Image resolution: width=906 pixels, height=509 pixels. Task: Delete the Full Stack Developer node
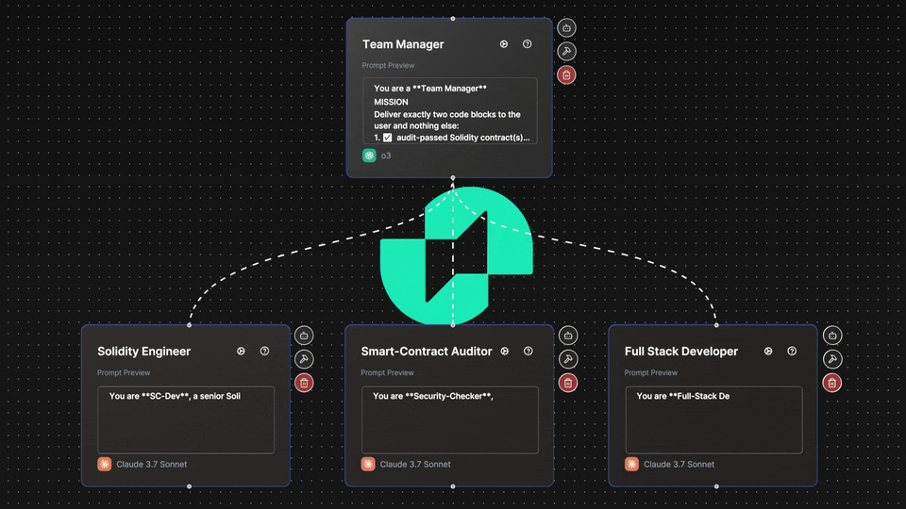[832, 383]
